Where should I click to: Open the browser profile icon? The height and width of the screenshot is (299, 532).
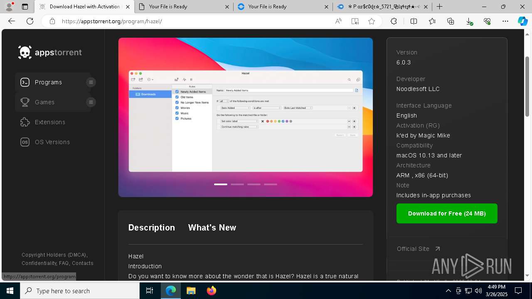click(x=9, y=7)
